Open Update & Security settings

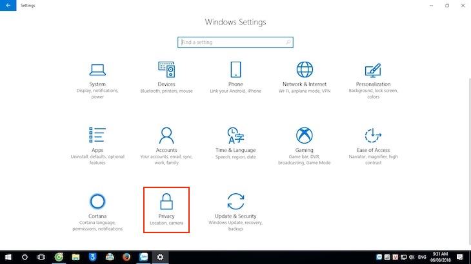[235, 212]
